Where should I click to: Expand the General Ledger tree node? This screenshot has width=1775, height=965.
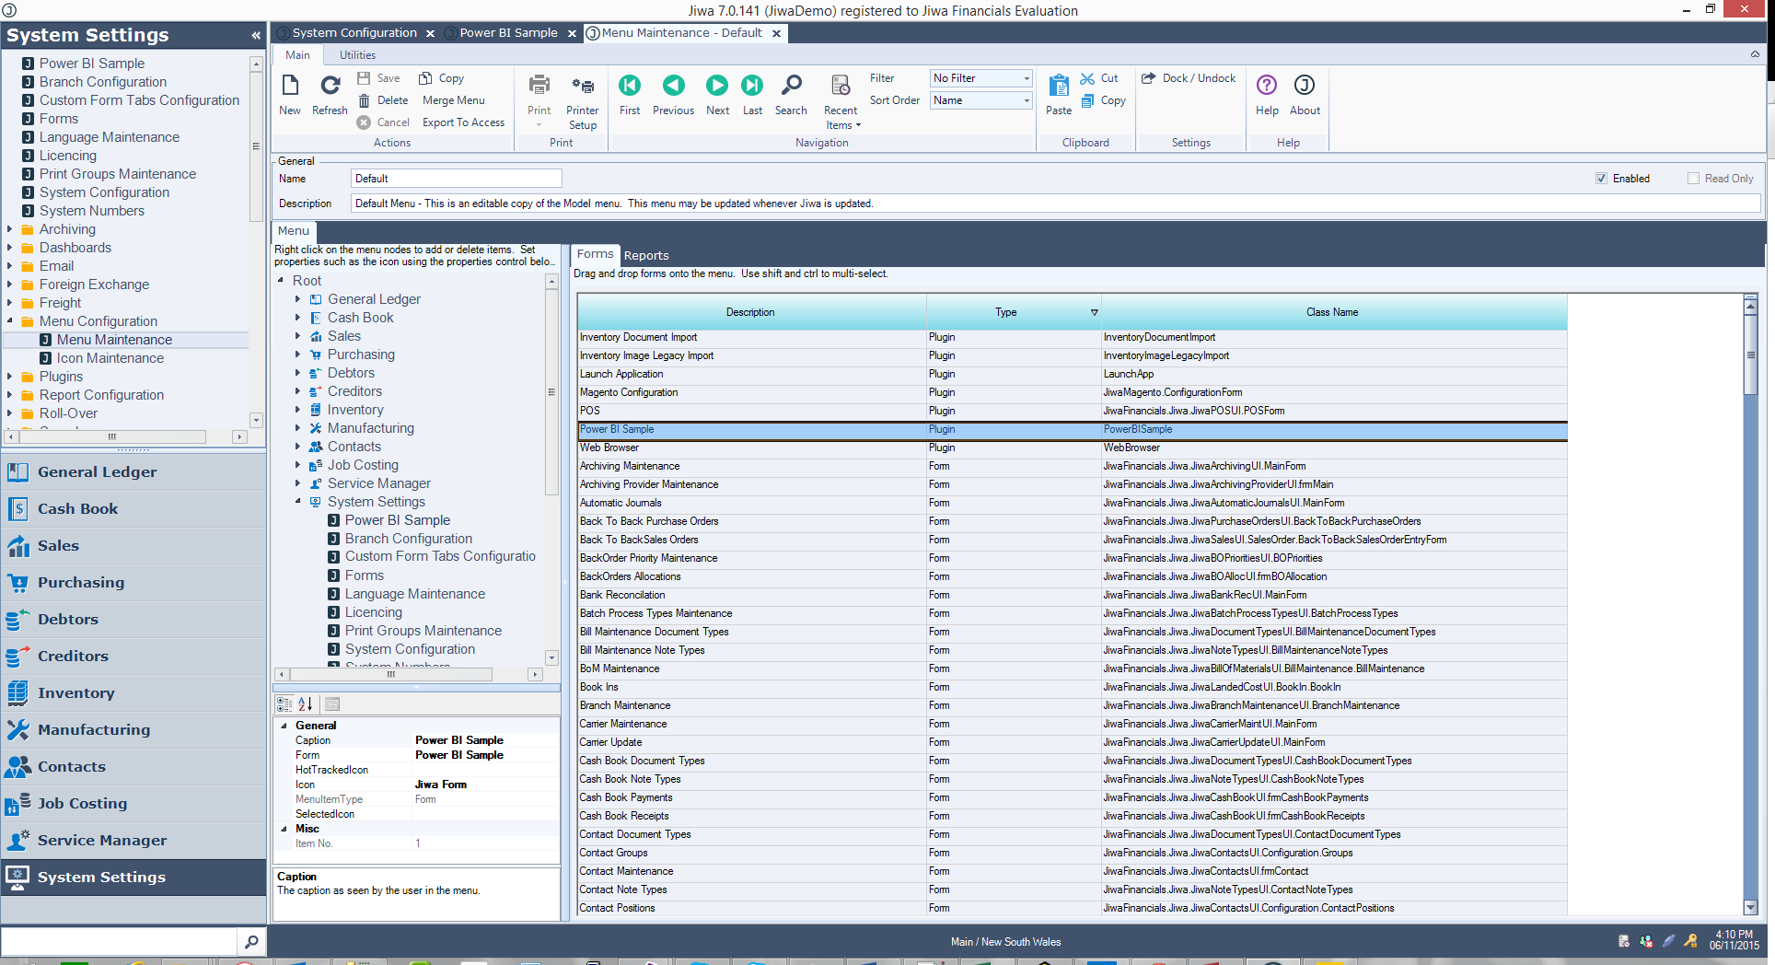pyautogui.click(x=297, y=299)
